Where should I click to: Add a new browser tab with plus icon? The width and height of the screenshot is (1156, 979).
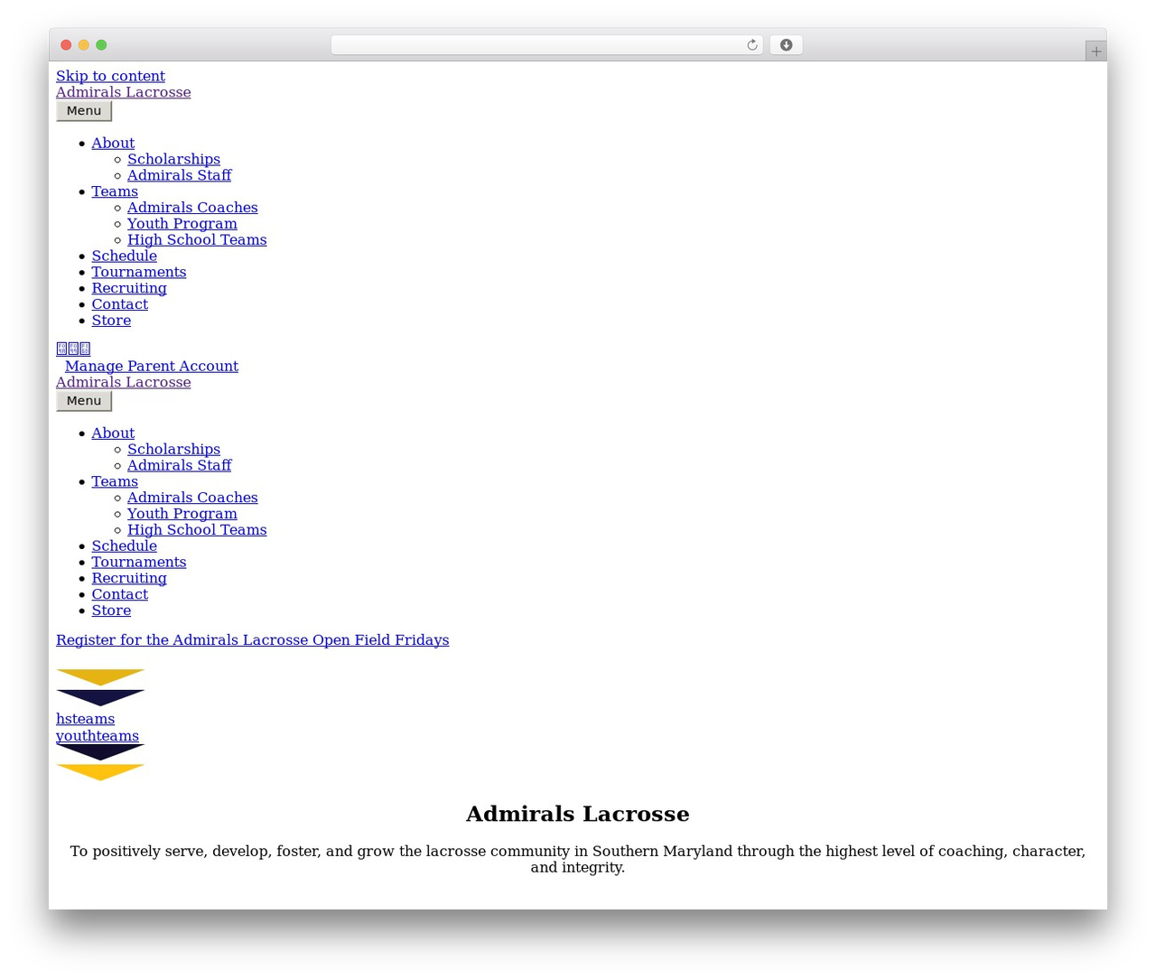1095,51
